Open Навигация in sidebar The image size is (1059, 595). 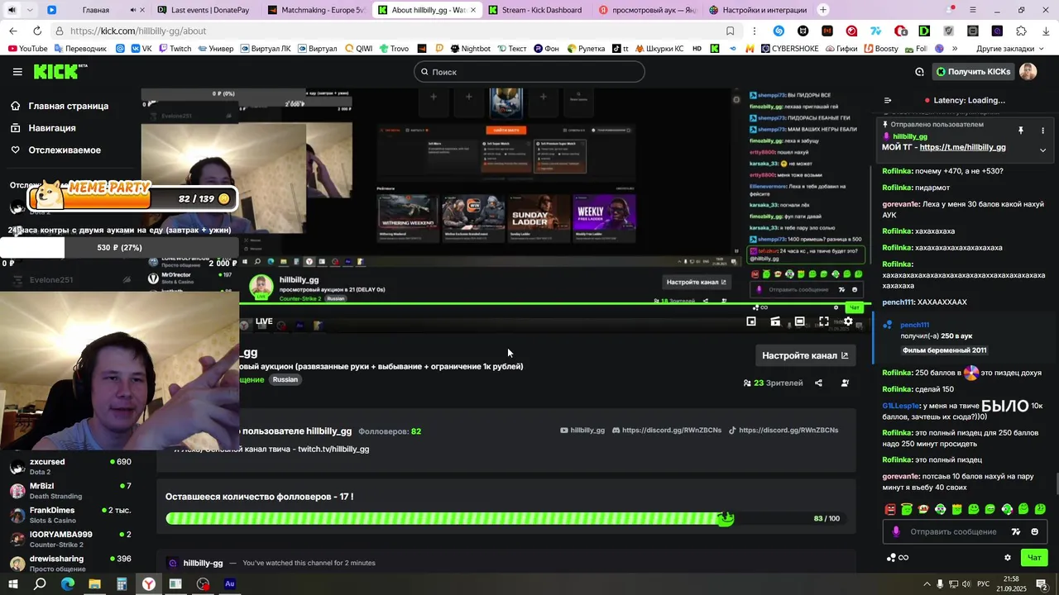43,128
